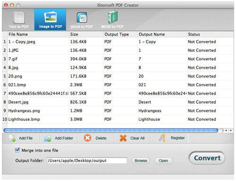The height and width of the screenshot is (182, 236).
Task: Select the file '1.JPG'
Action: [13, 50]
